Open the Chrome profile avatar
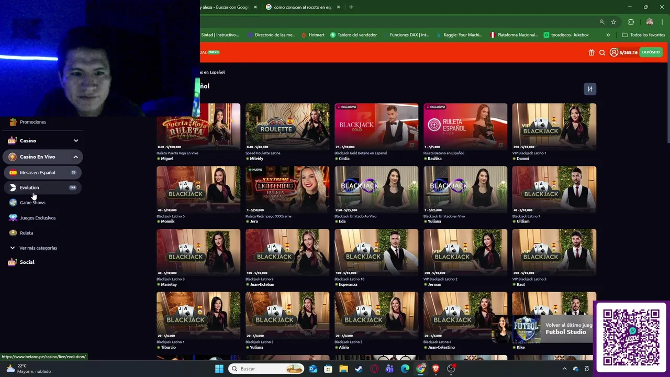The image size is (670, 377). coord(650,22)
